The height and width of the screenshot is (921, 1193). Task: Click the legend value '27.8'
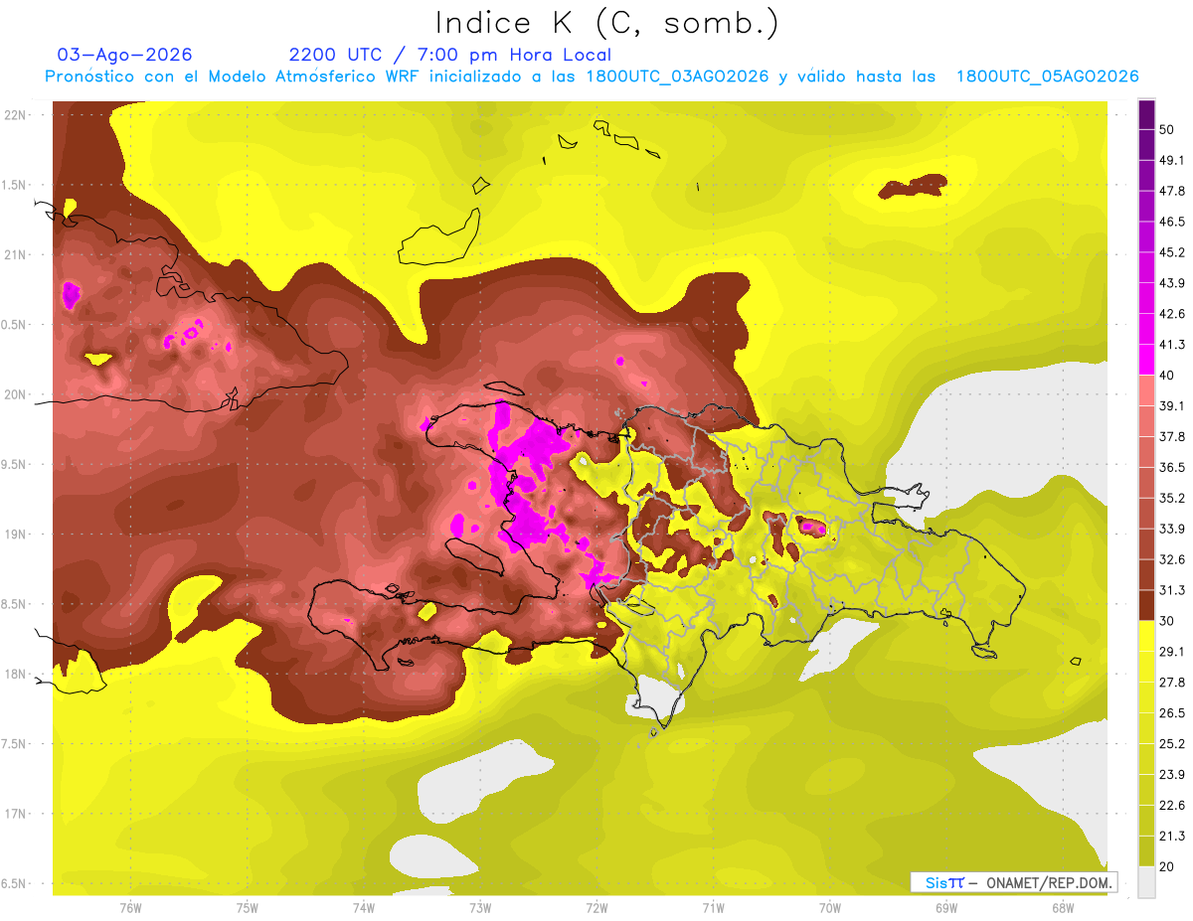tap(1171, 682)
